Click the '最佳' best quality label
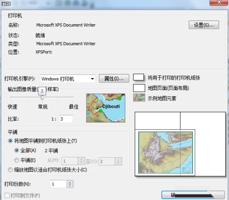 [x=74, y=107]
